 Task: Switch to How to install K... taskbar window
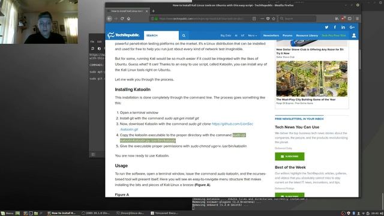click(63, 214)
